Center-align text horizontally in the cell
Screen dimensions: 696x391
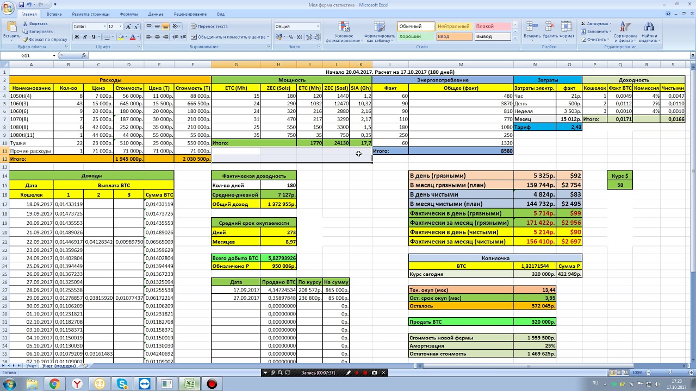(x=157, y=37)
